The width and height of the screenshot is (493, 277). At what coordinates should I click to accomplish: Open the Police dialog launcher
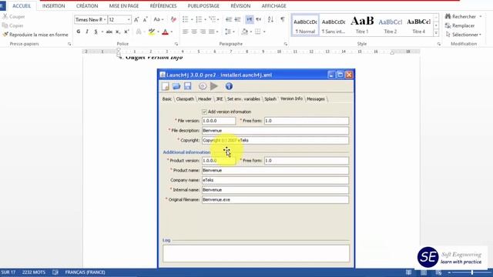176,44
